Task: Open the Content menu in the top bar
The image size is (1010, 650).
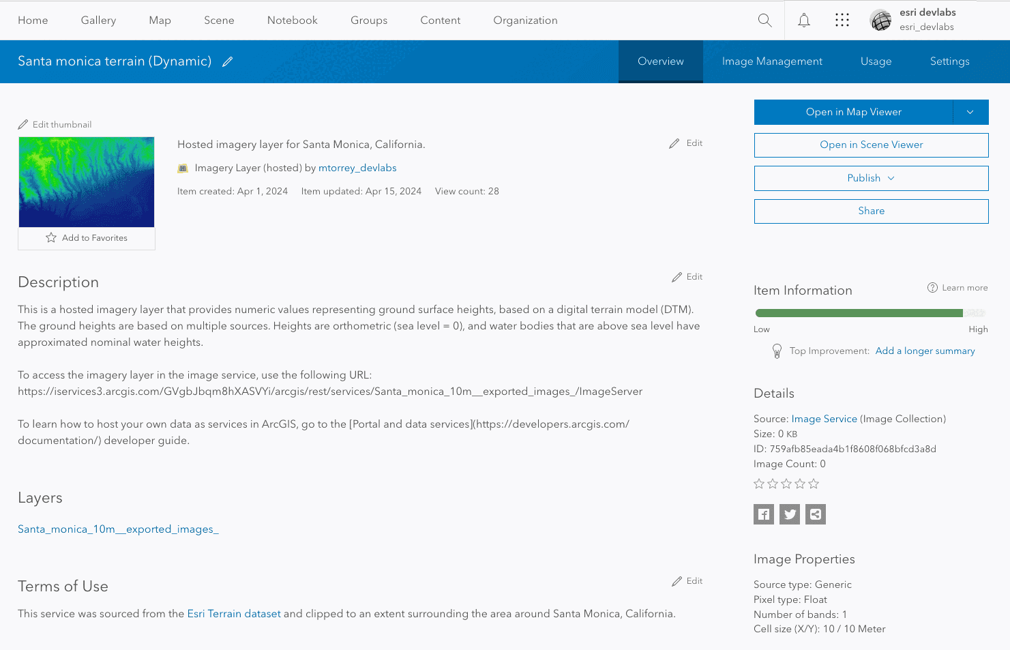Action: (440, 20)
